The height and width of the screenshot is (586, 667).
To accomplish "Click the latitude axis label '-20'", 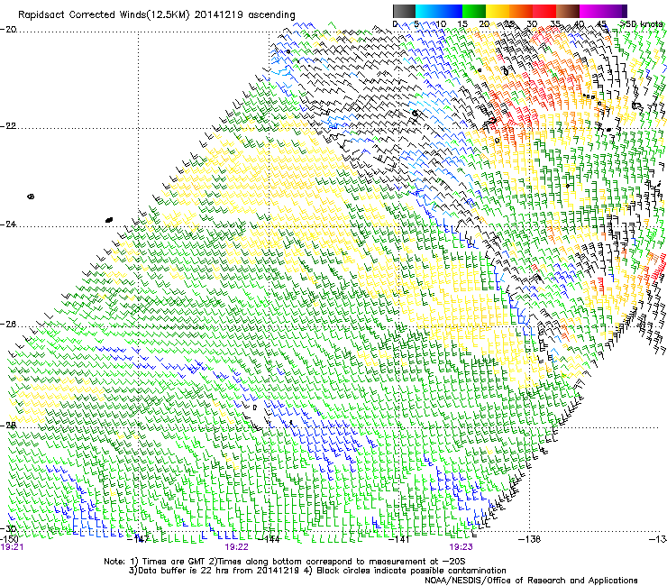I will tap(8, 29).
